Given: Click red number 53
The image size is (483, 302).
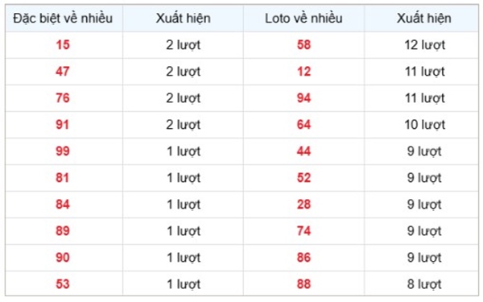Looking at the screenshot, I should point(63,283).
